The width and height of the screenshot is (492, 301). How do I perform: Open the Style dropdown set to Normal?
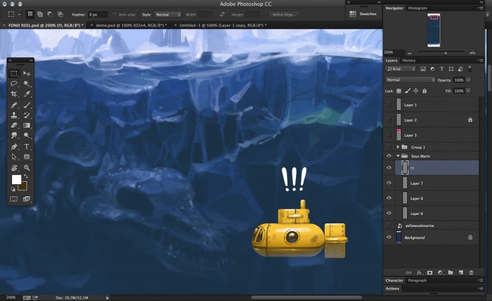point(168,15)
